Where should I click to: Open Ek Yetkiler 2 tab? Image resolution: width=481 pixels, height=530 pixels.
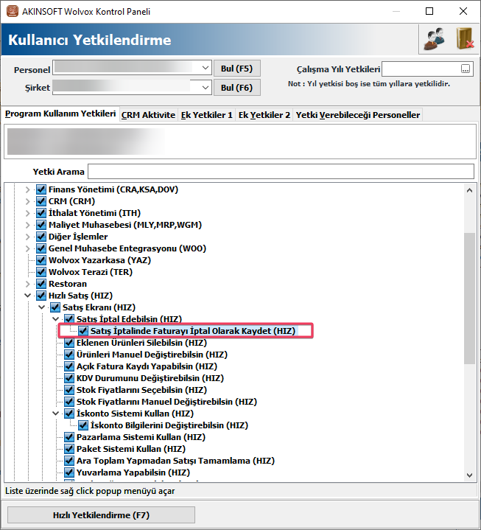pos(264,115)
